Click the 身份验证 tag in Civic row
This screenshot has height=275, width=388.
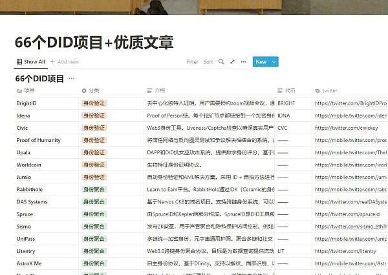94,128
